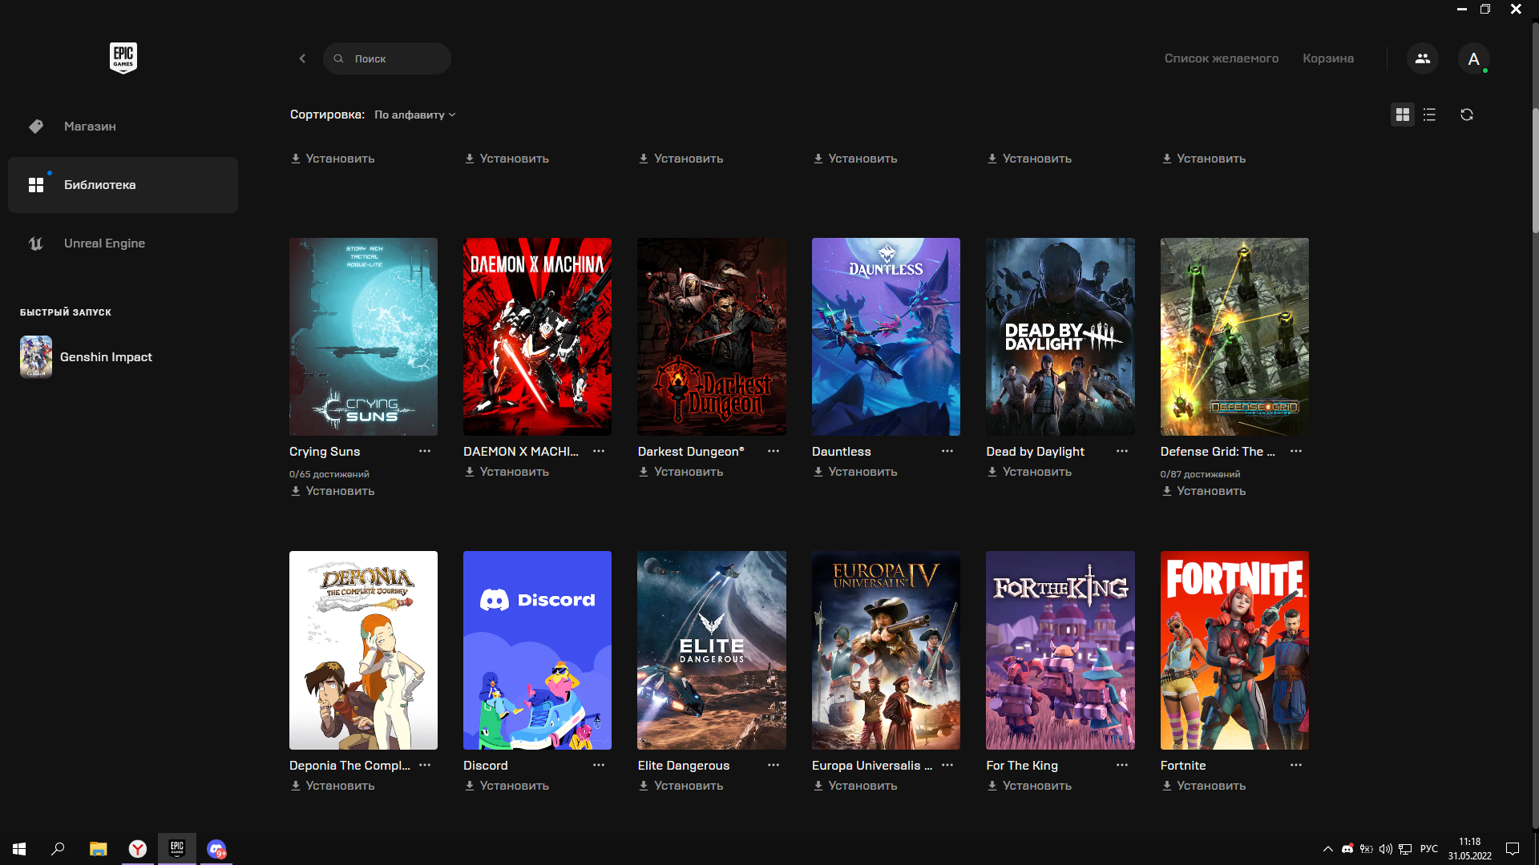Screen dimensions: 1539x865
Task: Install Discord via Установить
Action: pos(507,786)
